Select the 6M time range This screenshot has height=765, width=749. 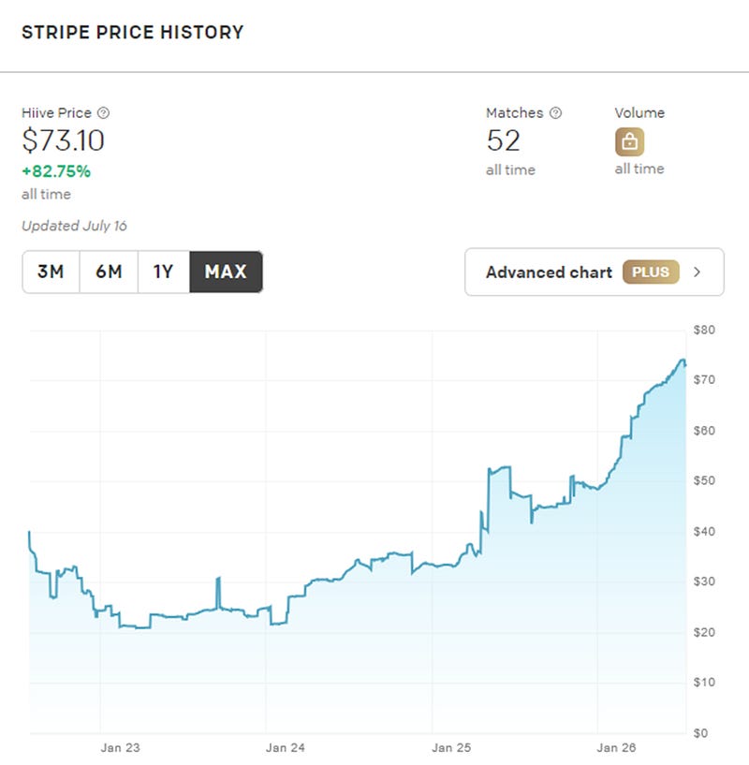pos(109,272)
